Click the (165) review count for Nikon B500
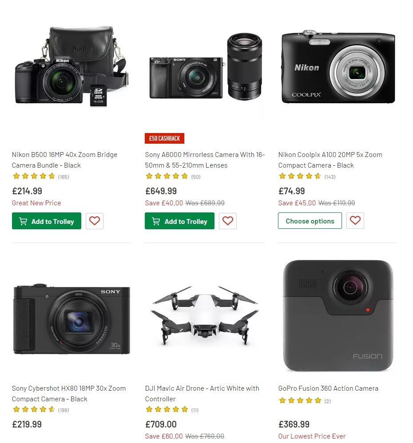This screenshot has width=413, height=443. pyautogui.click(x=63, y=176)
